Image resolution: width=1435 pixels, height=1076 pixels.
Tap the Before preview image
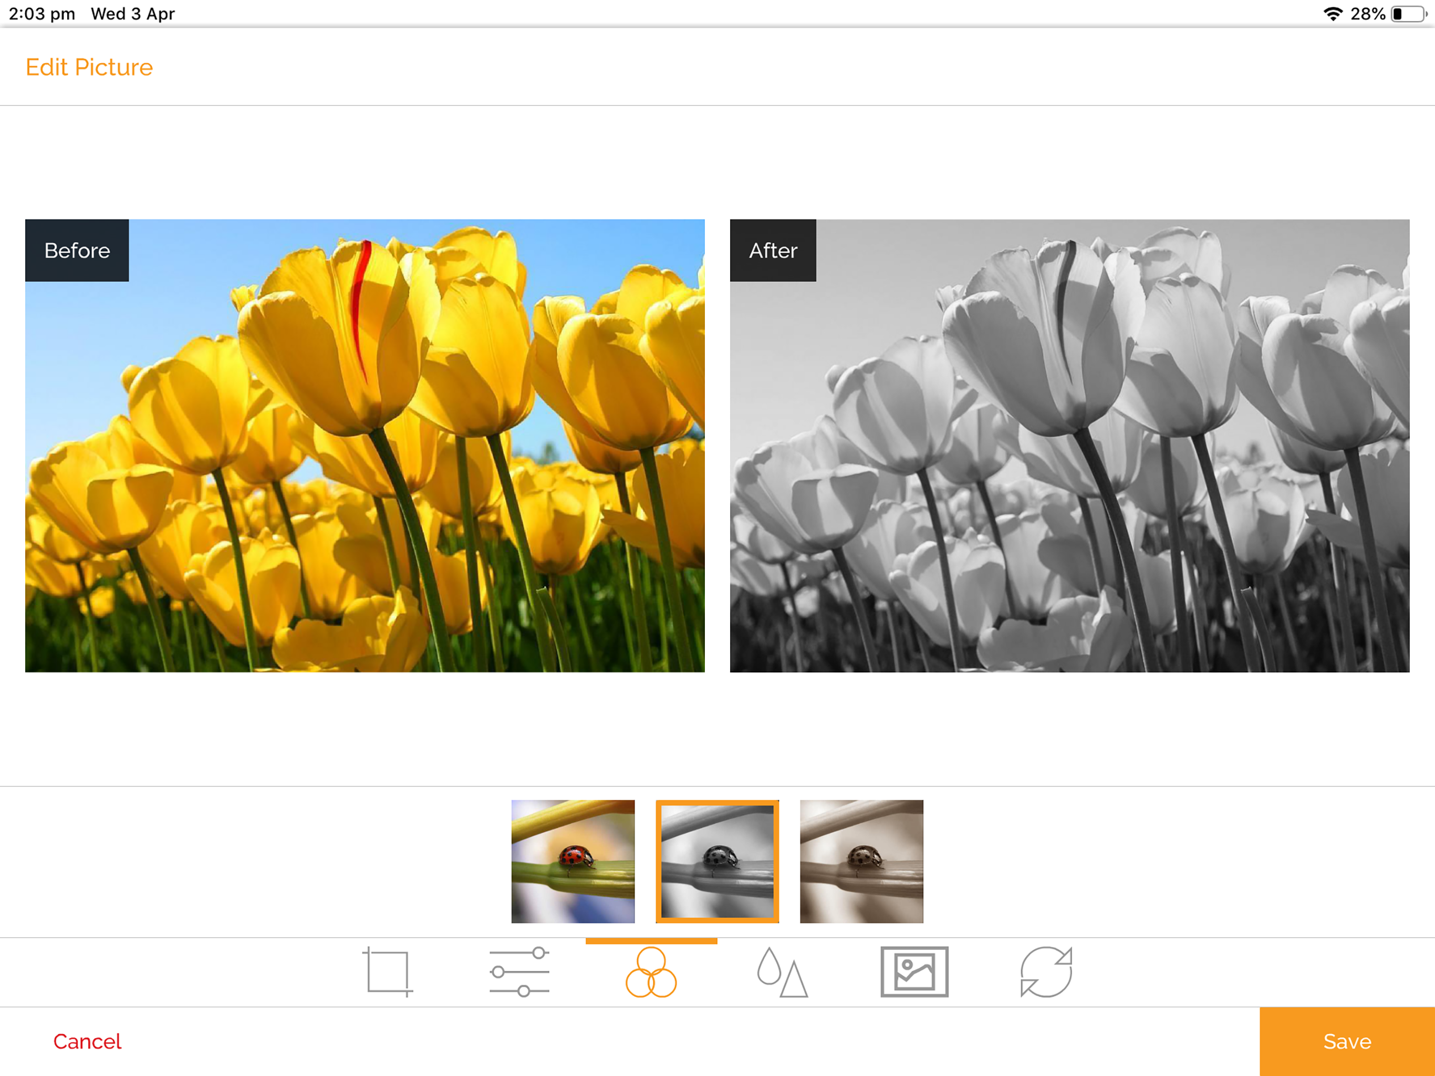(x=365, y=445)
